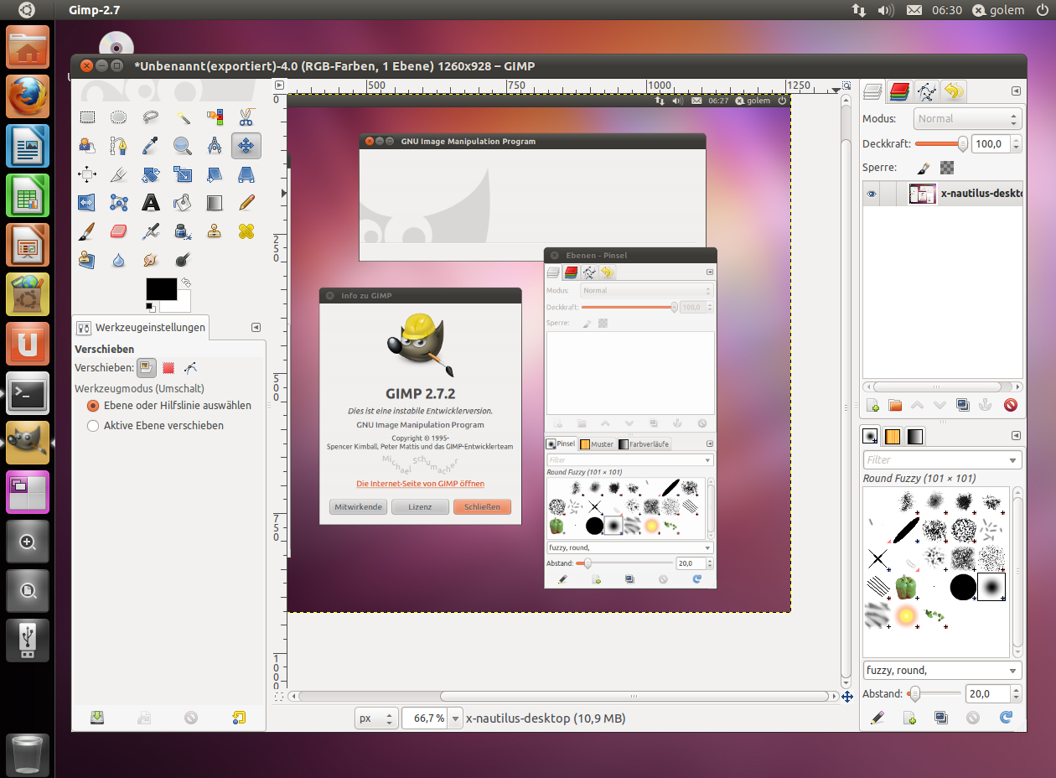Click the black foreground color swatch
The image size is (1056, 778).
(161, 289)
